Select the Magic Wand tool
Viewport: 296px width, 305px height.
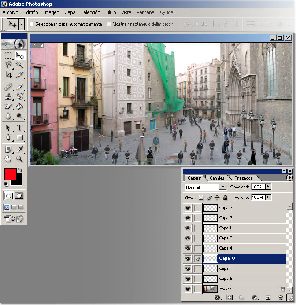pos(20,65)
